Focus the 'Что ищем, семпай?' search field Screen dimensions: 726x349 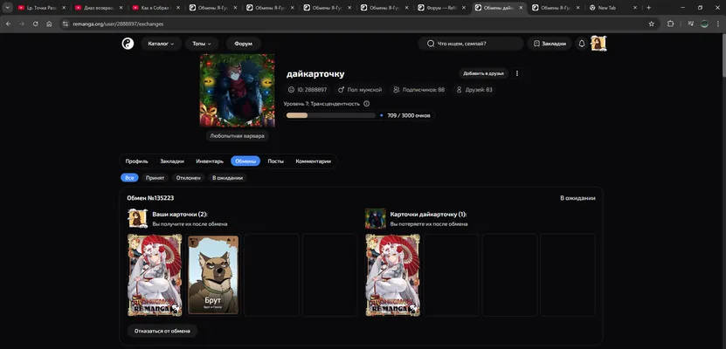pos(471,44)
